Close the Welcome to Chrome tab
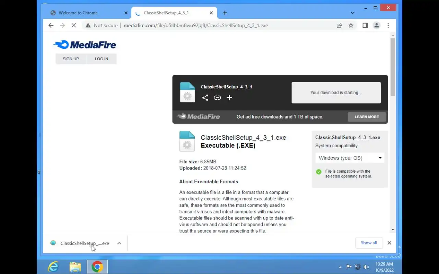Viewport: 439px width, 274px height. coord(126,13)
